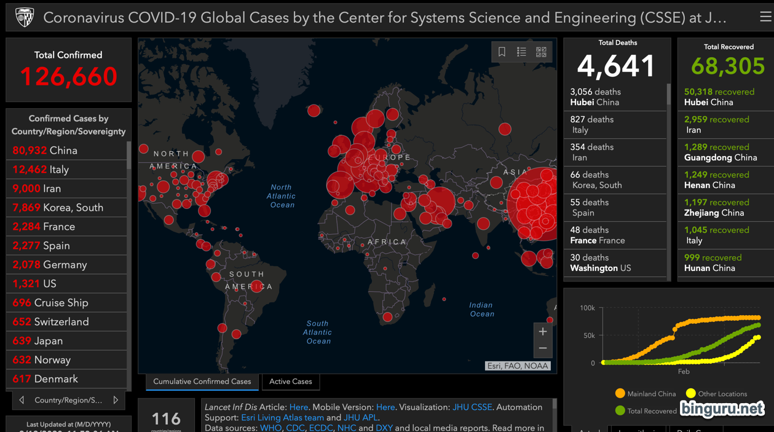
Task: Open the JHU CSSE visualization link
Action: (x=472, y=407)
